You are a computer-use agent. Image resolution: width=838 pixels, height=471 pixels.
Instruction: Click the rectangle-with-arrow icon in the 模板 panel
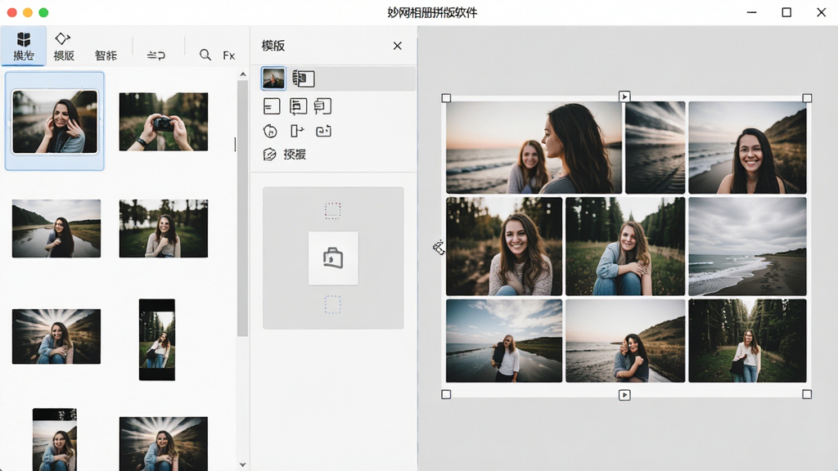297,131
